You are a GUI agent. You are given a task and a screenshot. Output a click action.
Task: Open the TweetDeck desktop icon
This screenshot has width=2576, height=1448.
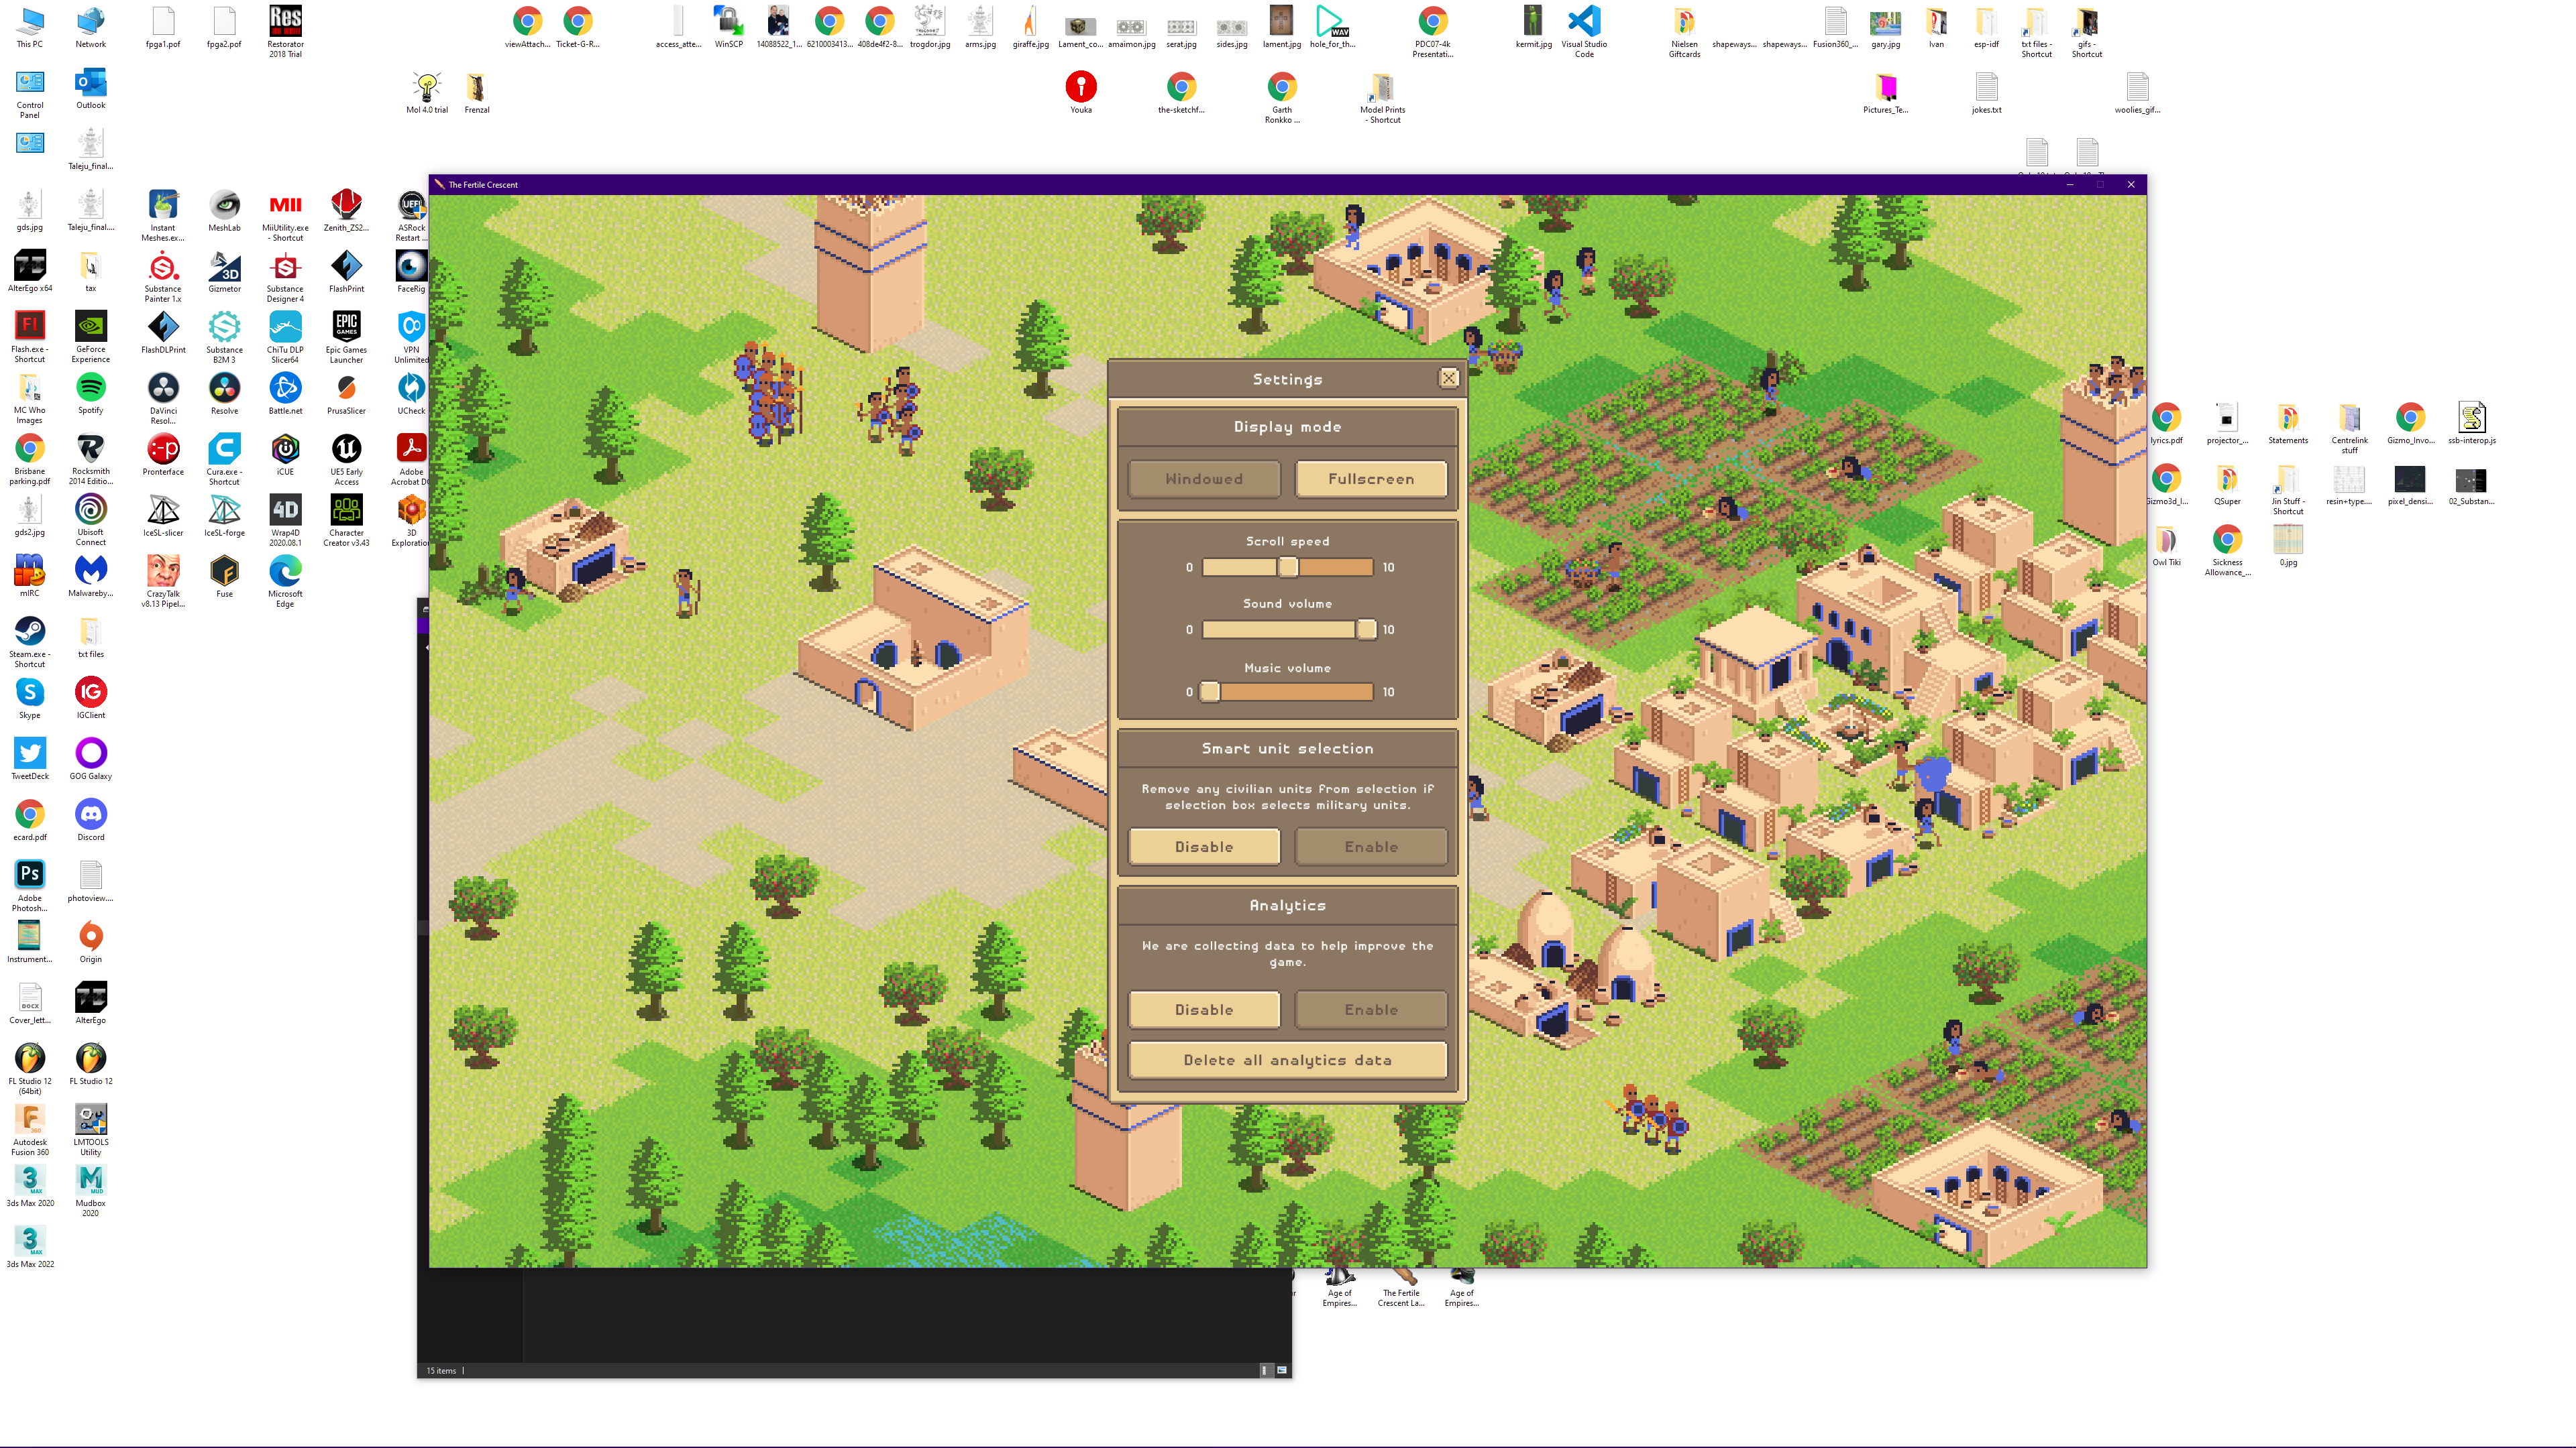(30, 760)
